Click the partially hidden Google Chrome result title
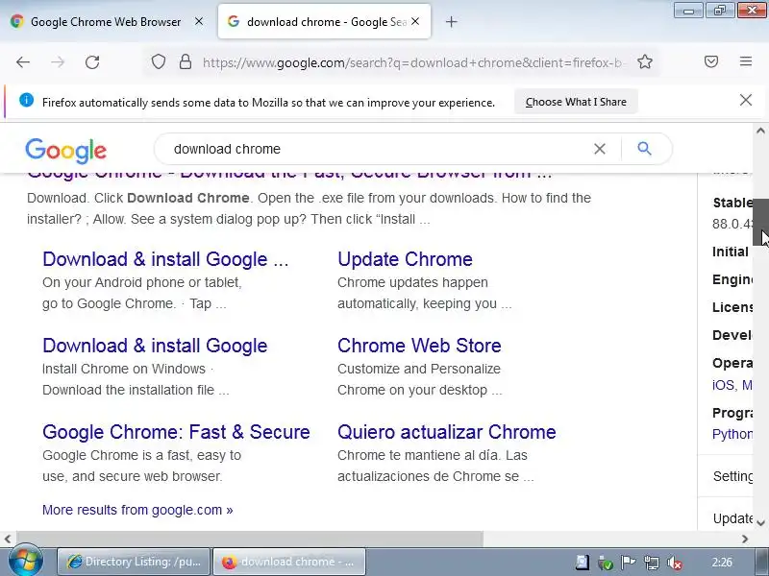Viewport: 769px width, 576px height. 289,176
